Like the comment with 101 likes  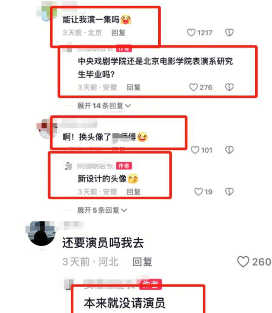(x=195, y=150)
